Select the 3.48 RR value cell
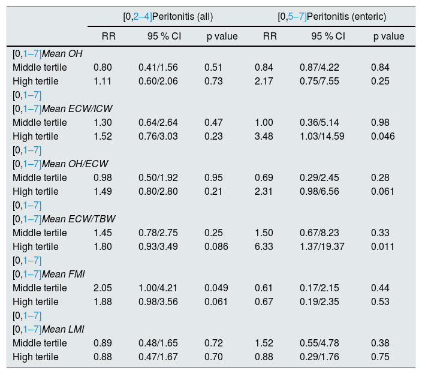422x374 pixels. coord(264,136)
